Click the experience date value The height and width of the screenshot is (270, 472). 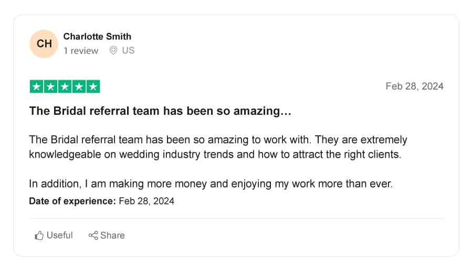146,201
